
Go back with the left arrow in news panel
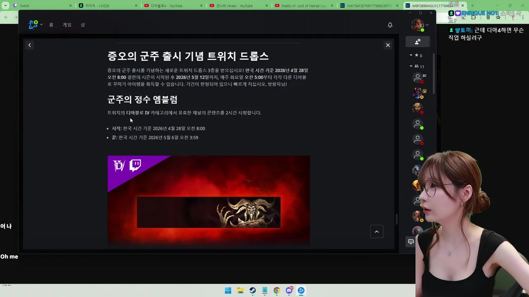point(29,45)
